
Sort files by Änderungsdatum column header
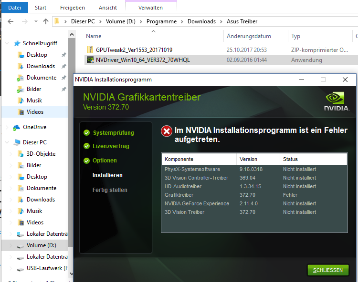(x=249, y=36)
